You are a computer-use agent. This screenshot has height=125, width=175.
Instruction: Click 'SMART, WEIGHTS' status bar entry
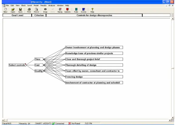(x=43, y=124)
